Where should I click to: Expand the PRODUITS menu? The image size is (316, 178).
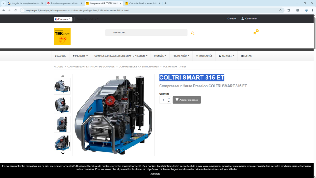tap(80, 56)
